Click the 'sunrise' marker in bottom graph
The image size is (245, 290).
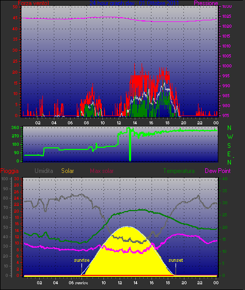tap(81, 260)
